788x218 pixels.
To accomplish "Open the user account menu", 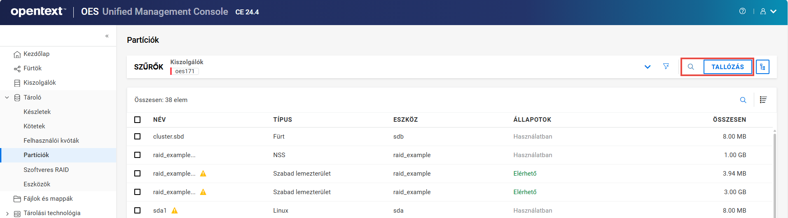I will (768, 12).
